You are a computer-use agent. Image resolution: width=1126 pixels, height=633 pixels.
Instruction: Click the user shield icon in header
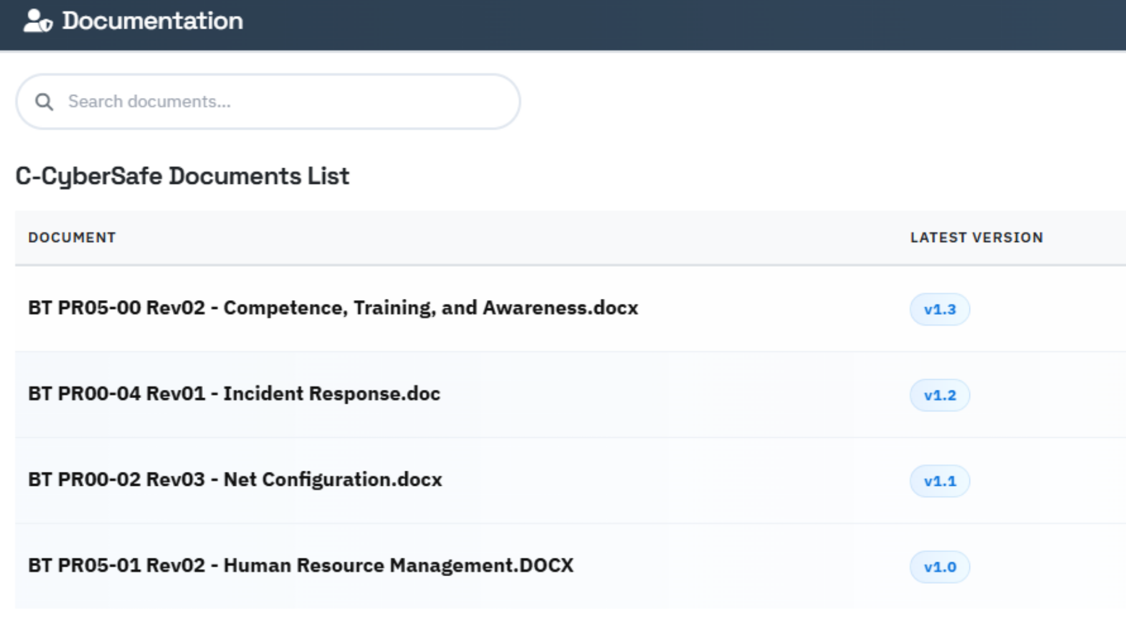coord(38,21)
